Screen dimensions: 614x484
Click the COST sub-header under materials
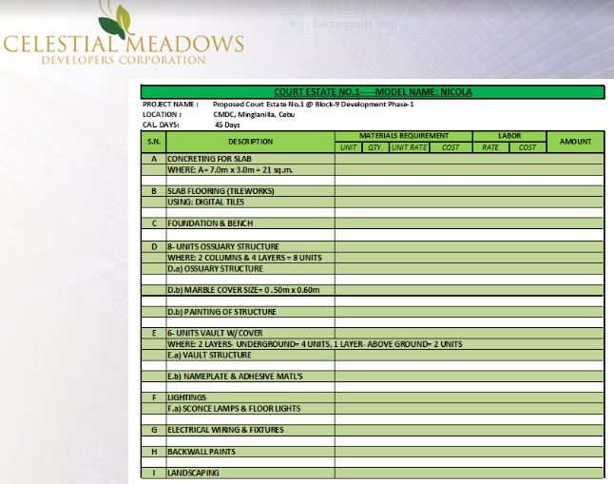pyautogui.click(x=451, y=147)
